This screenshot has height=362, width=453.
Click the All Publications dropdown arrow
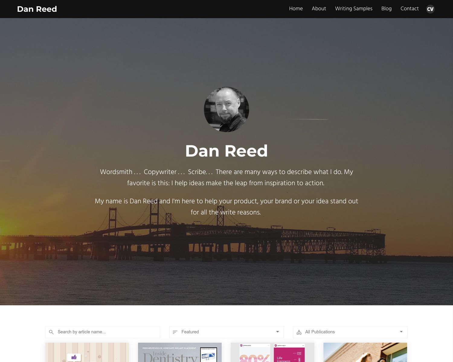point(401,332)
